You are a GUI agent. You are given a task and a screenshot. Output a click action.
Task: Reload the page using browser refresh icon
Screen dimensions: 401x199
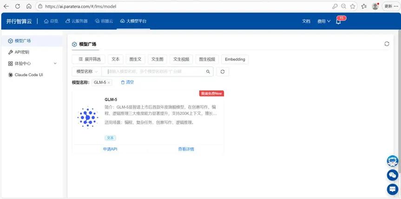click(x=18, y=7)
